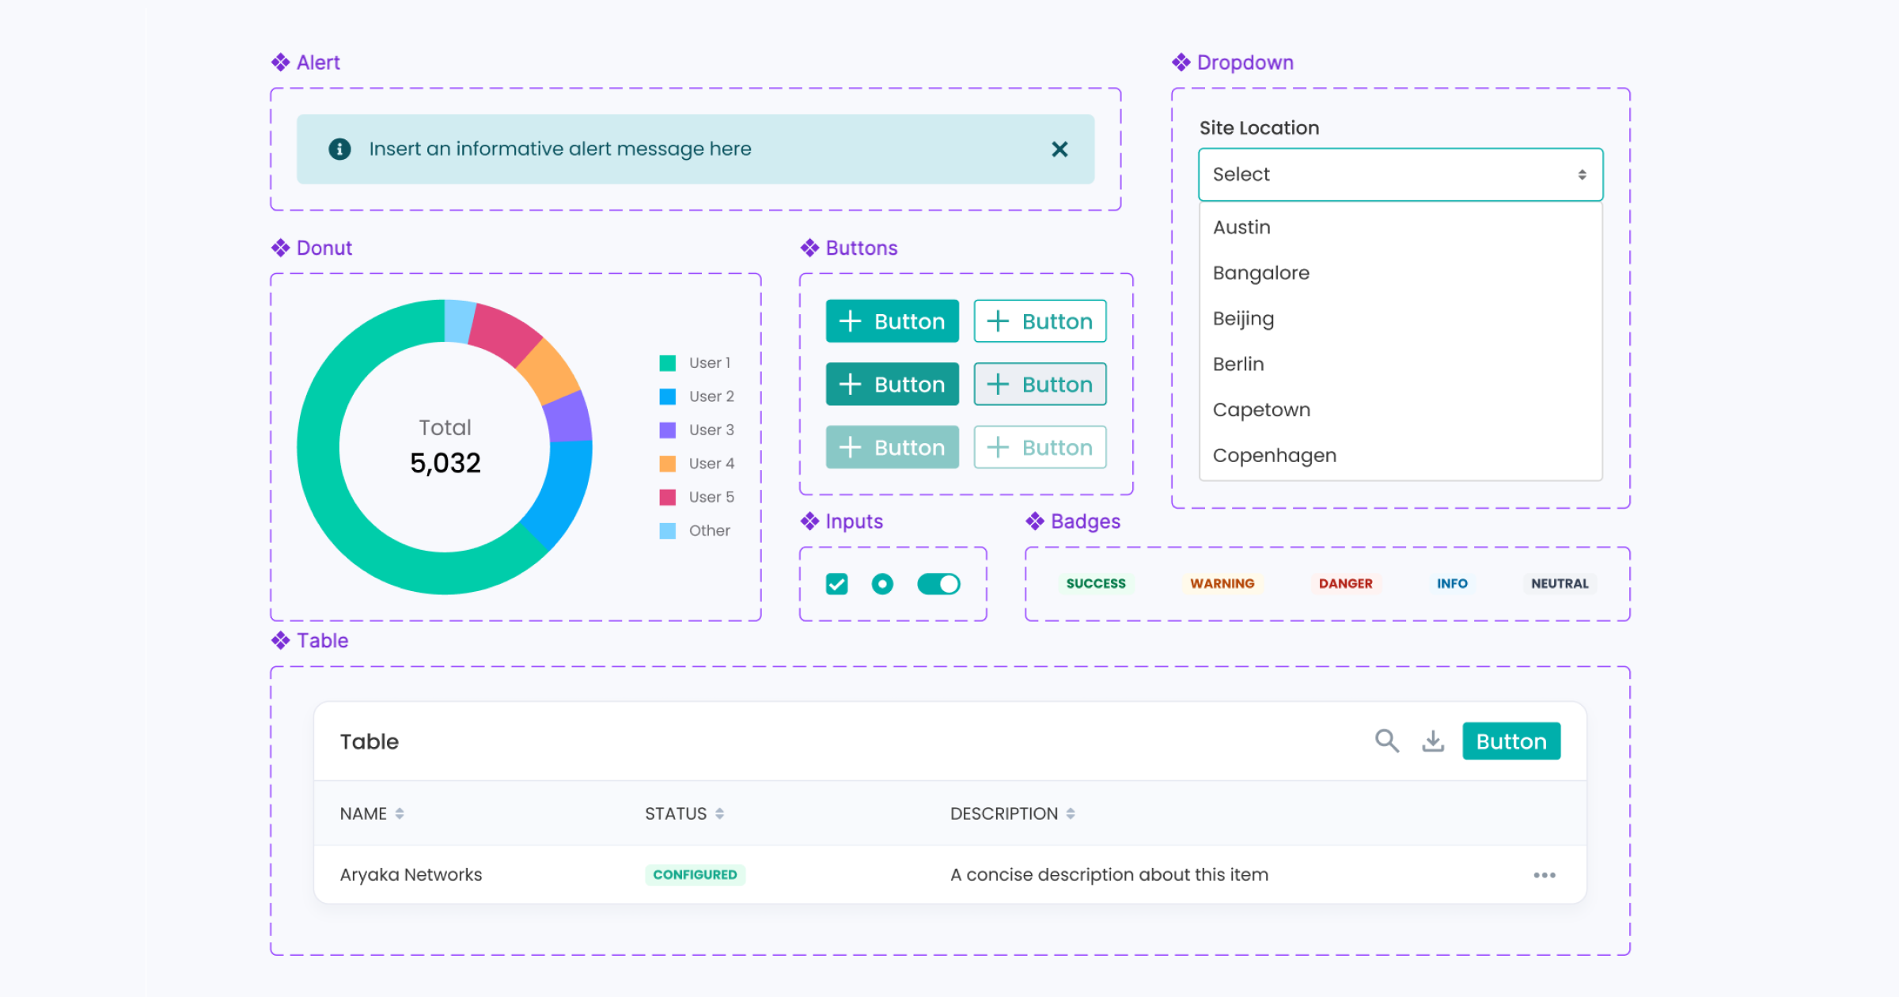Click the INFO badge
The image size is (1899, 997).
click(1451, 584)
